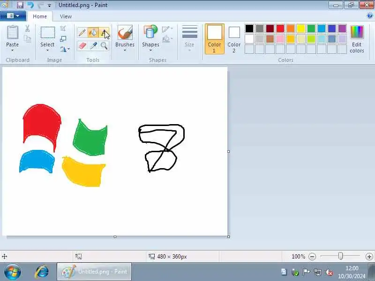Pick the orange color swatch

[291, 29]
